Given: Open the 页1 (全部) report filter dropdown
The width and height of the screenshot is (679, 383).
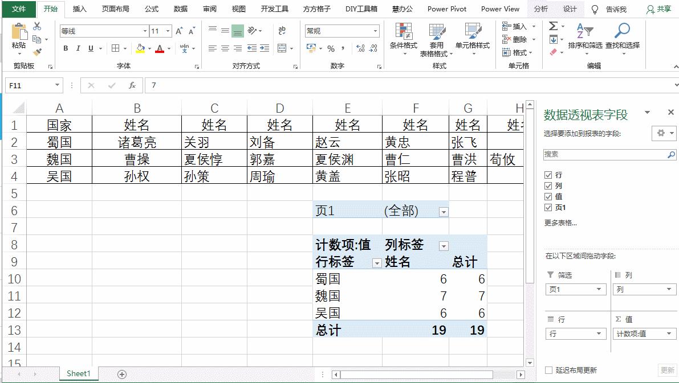Looking at the screenshot, I should click(443, 211).
